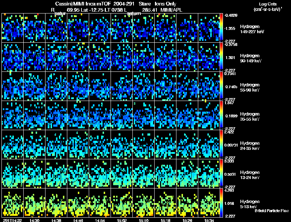Click the Hydrogen 5-13 keV color bar
The width and height of the screenshot is (291, 222).
pyautogui.click(x=221, y=203)
